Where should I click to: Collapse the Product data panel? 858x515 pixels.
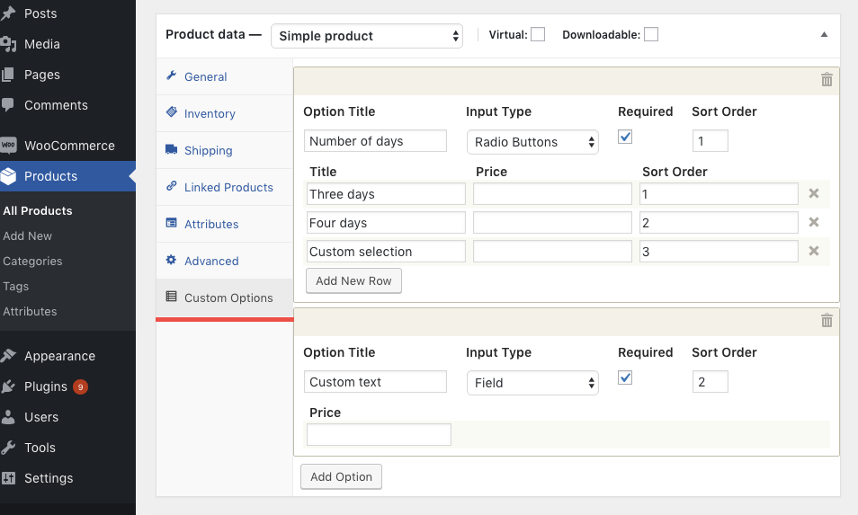click(x=824, y=35)
